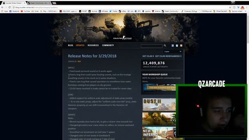Screen dimensions: 249x140
Task: Show more bookmarks overflow chevron
Action: [245, 11]
